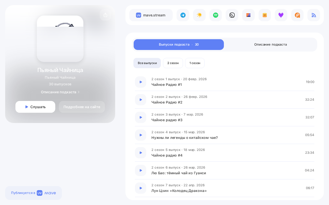Open the striped Deezer-style platform icon
The width and height of the screenshot is (329, 205).
(248, 15)
